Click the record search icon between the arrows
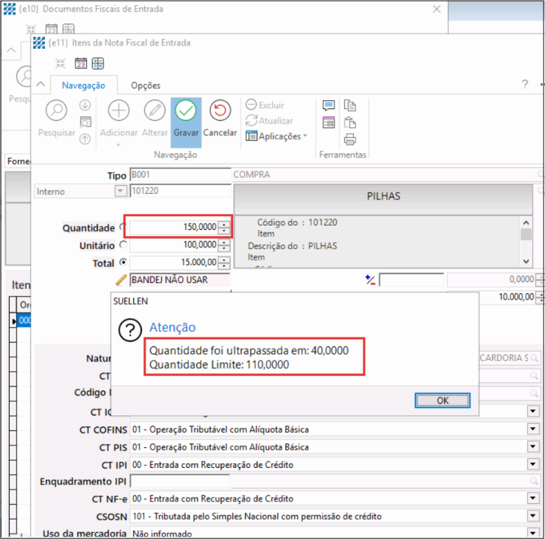The height and width of the screenshot is (539, 545). (x=85, y=121)
